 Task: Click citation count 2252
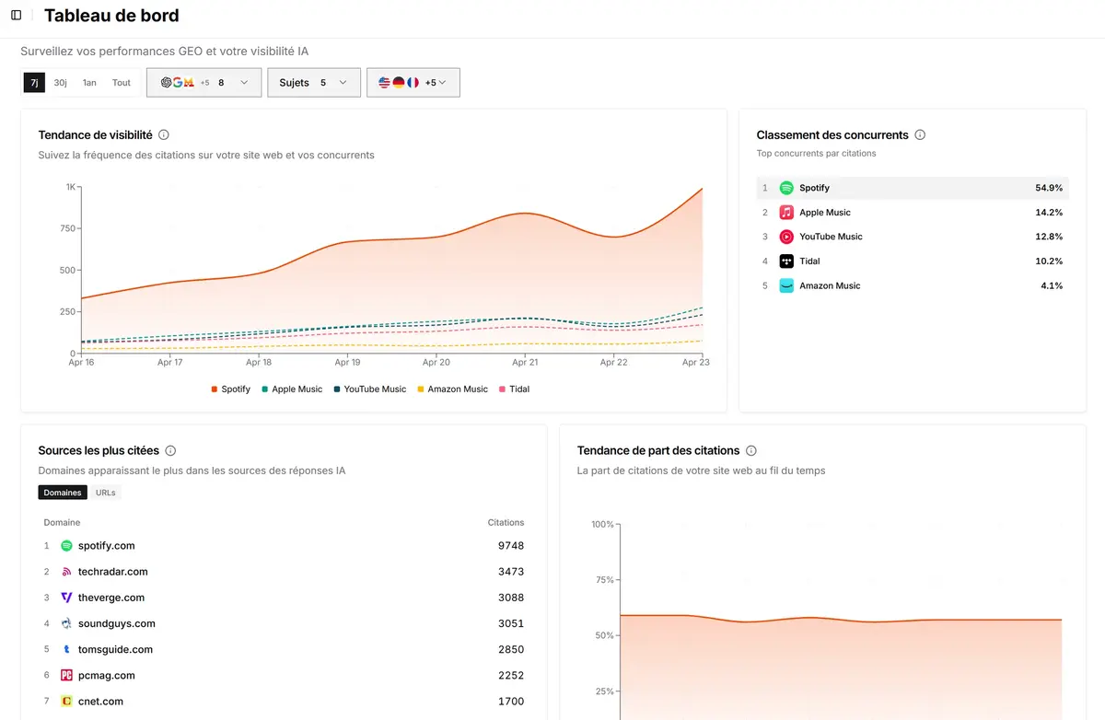point(511,675)
